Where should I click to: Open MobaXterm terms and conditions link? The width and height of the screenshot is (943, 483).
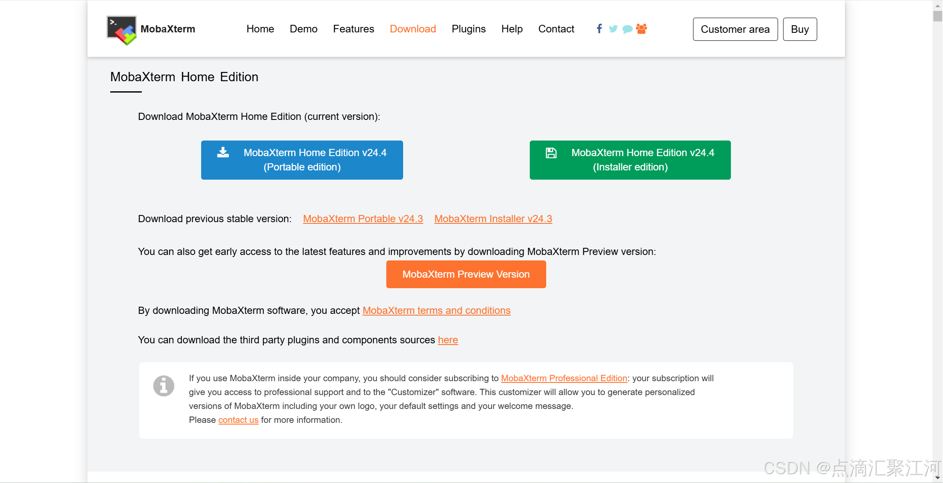click(x=436, y=310)
